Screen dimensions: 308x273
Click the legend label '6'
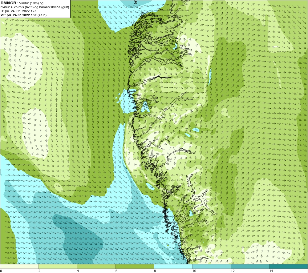pos(116,271)
